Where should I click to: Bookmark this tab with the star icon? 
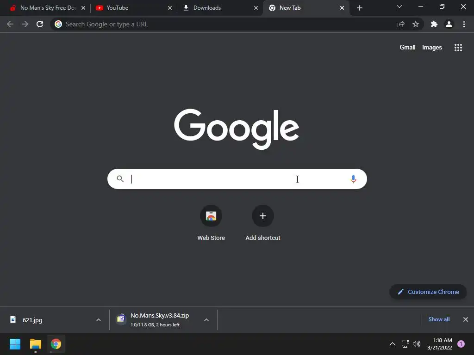coord(416,24)
